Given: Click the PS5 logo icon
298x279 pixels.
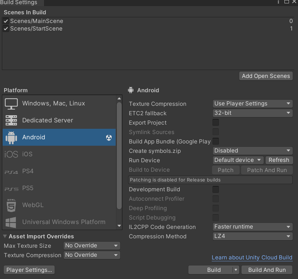Looking at the screenshot, I should 11,189.
